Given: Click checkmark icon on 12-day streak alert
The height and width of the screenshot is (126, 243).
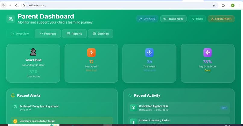Looking at the screenshot, I should (15, 107).
